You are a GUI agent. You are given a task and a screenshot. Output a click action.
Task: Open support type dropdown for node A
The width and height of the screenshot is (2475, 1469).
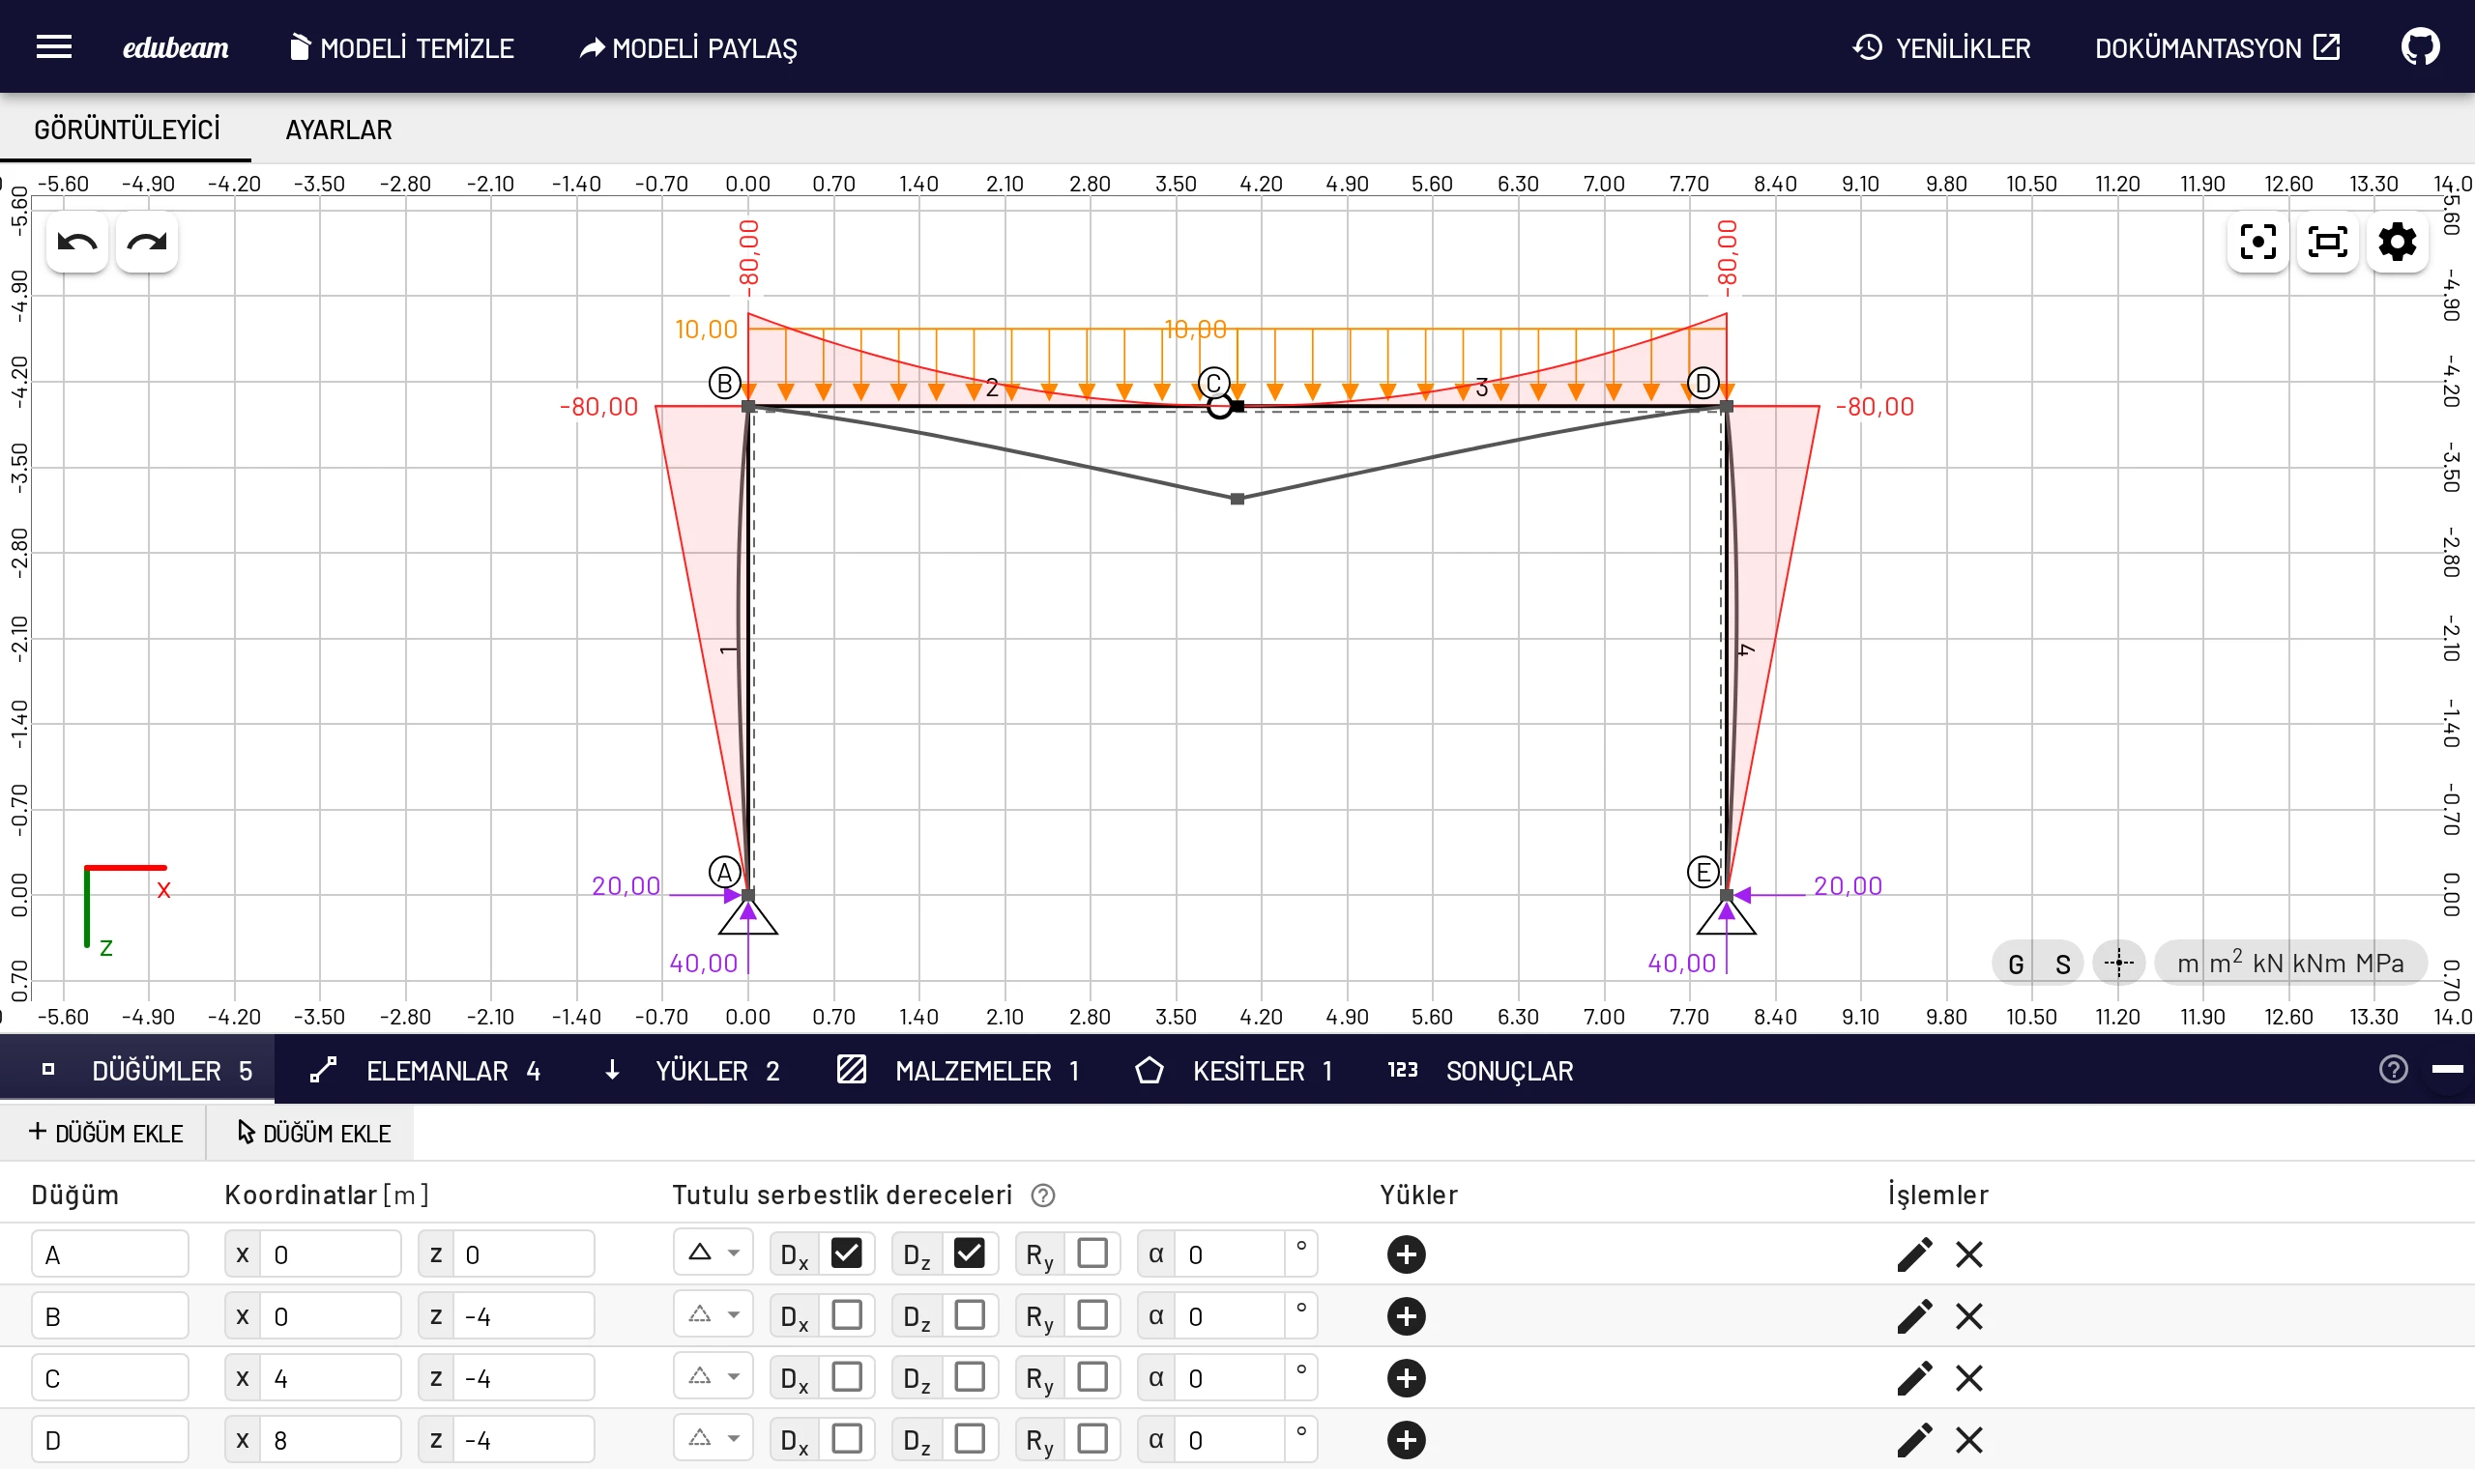click(x=713, y=1253)
